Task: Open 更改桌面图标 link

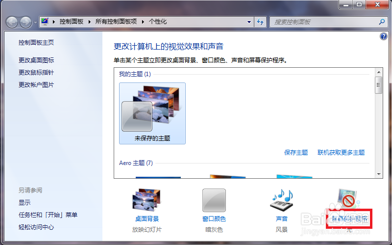Action: coord(36,60)
